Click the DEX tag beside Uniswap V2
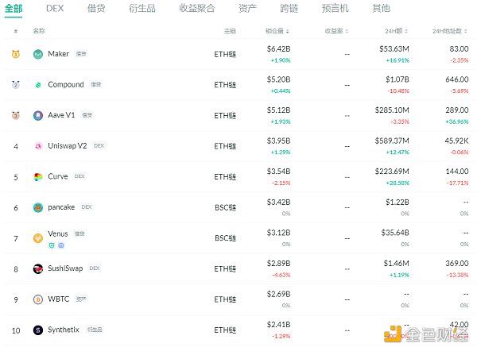This screenshot has width=477, height=351. 99,146
